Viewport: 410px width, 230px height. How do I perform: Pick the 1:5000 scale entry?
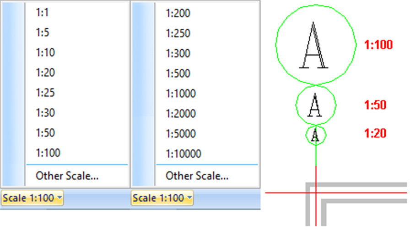point(181,134)
